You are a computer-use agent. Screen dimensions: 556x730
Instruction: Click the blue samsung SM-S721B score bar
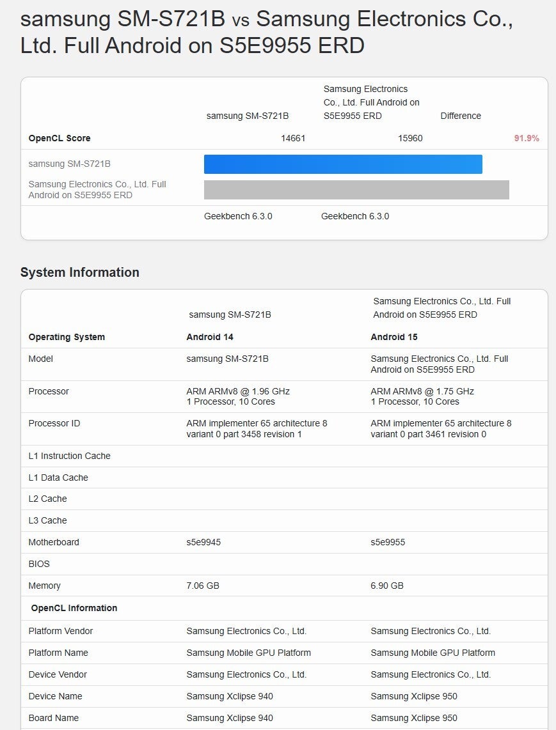click(343, 164)
